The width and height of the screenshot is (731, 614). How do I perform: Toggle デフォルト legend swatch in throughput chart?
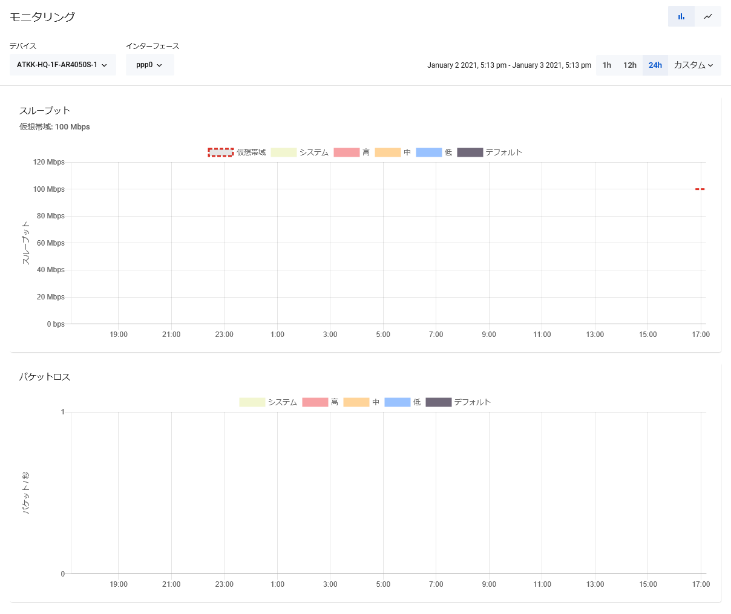tap(470, 152)
